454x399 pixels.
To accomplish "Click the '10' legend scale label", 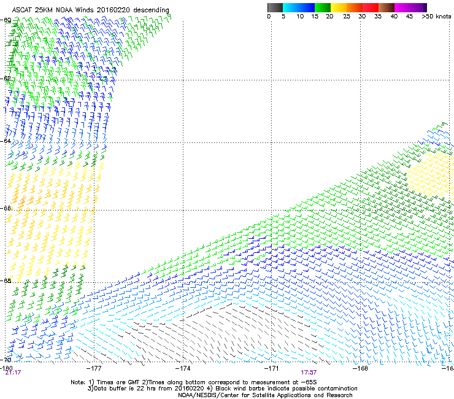I will pos(300,17).
